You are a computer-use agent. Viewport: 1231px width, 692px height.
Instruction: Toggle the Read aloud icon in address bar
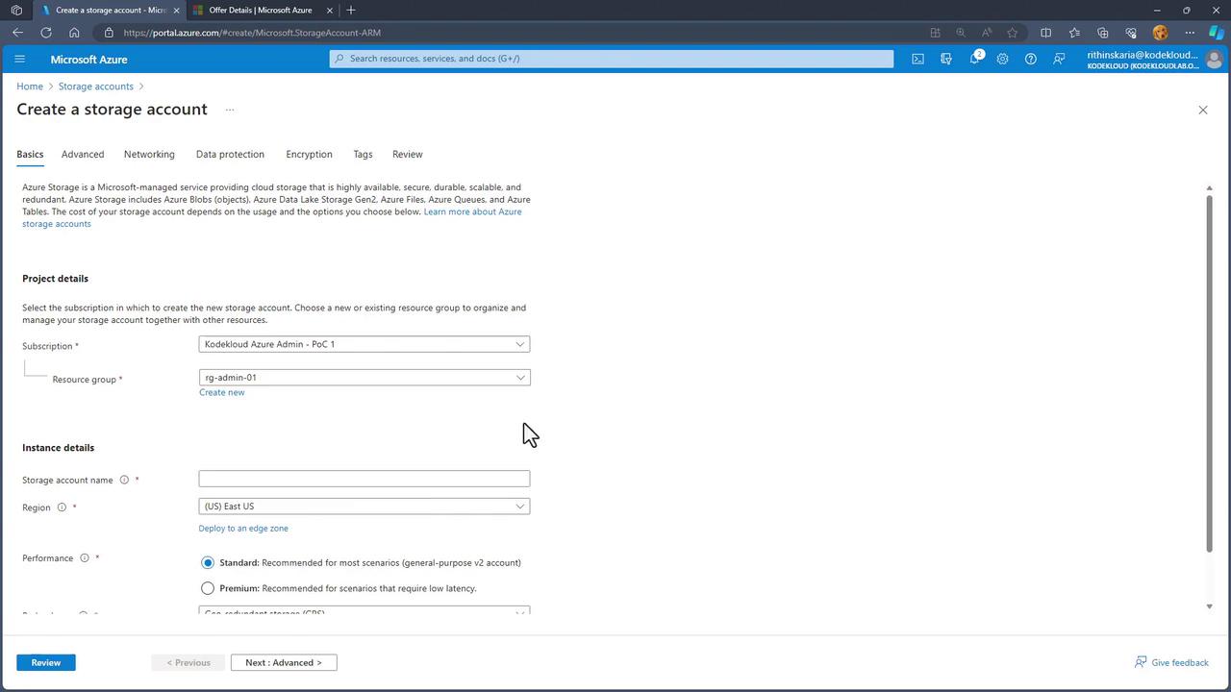tap(987, 33)
